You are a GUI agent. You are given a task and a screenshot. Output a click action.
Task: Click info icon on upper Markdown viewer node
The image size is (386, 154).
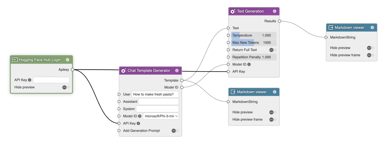pos(372,28)
